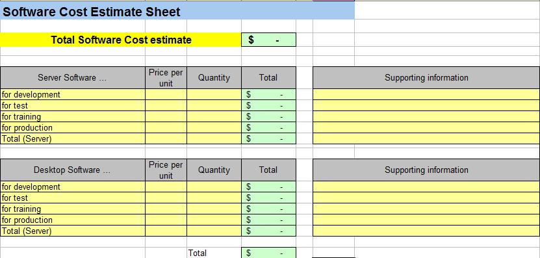Click Total cell in Server Software Total (Server) row

(268, 138)
